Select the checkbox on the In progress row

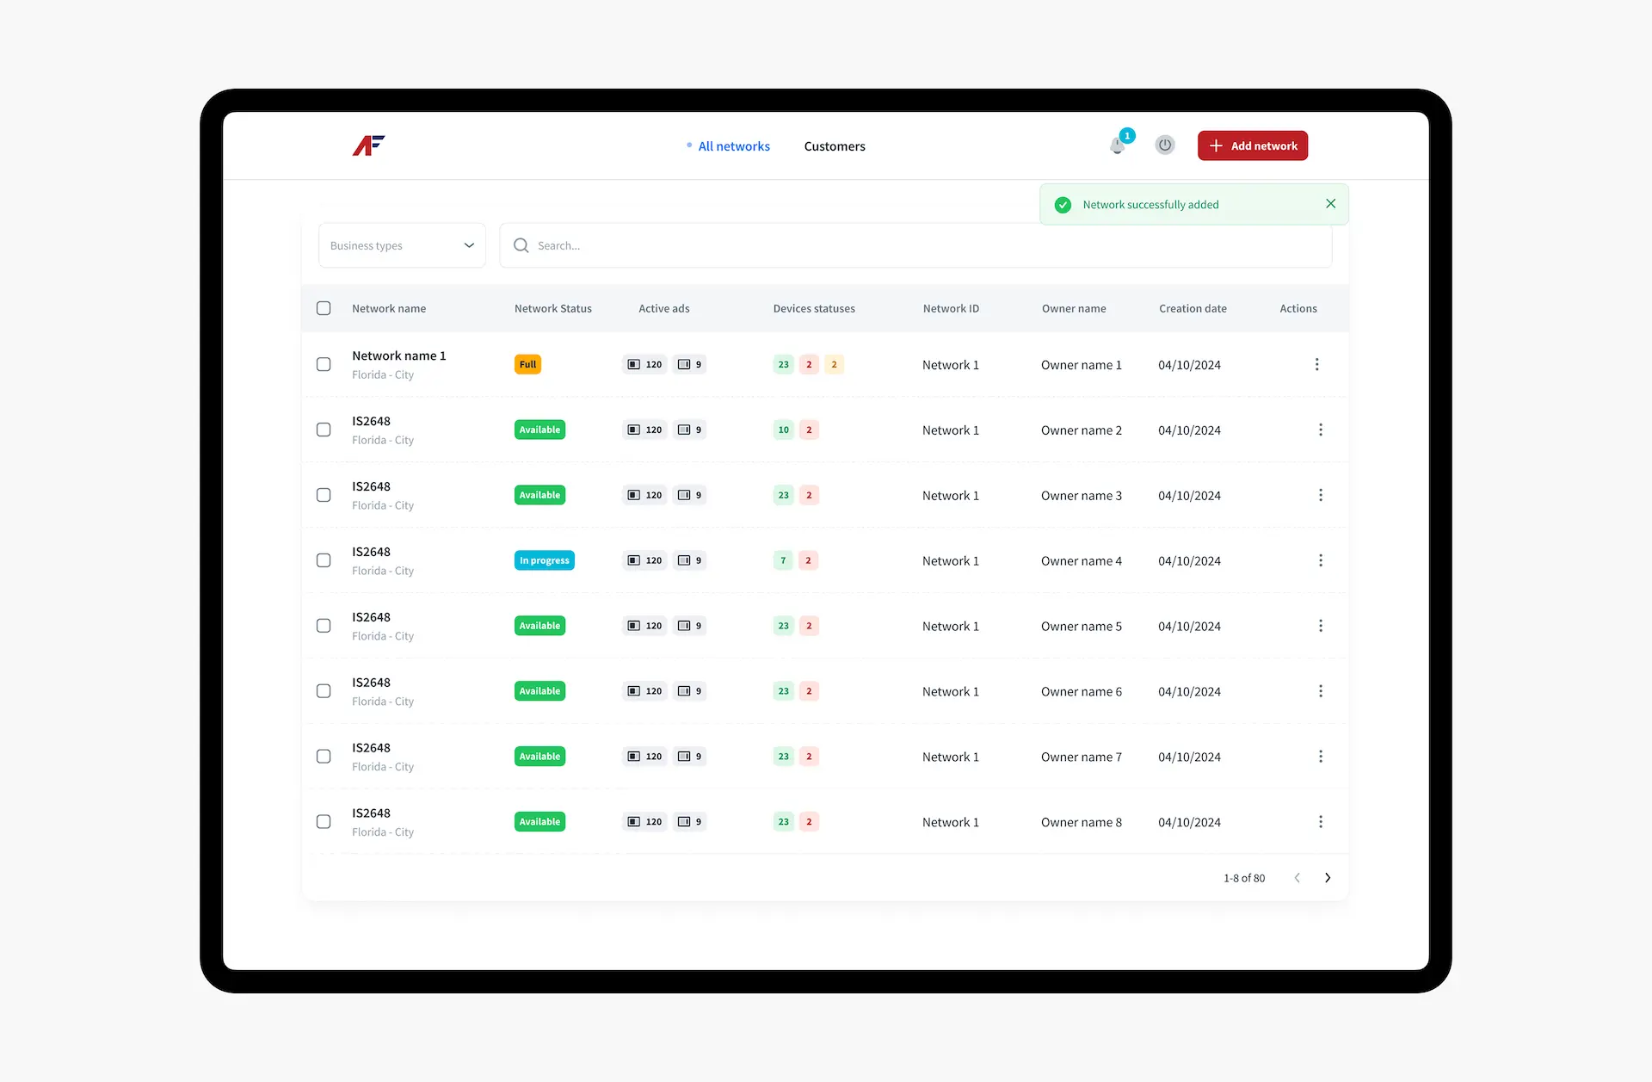324,560
